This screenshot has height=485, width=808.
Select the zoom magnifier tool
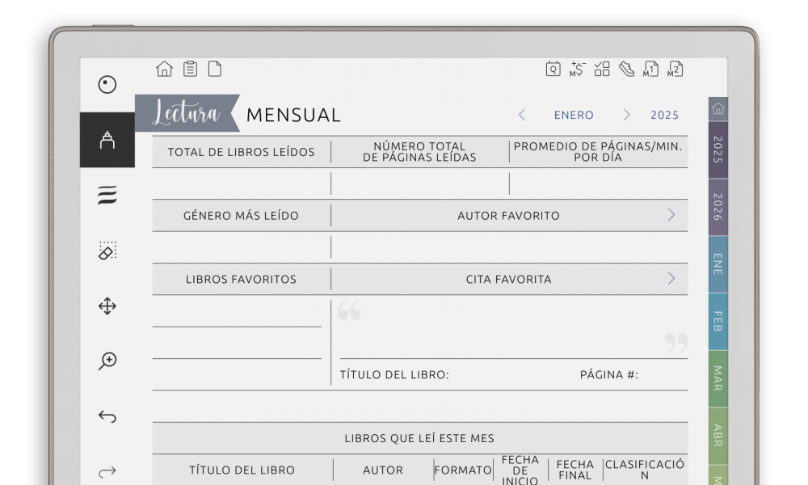pos(107,361)
